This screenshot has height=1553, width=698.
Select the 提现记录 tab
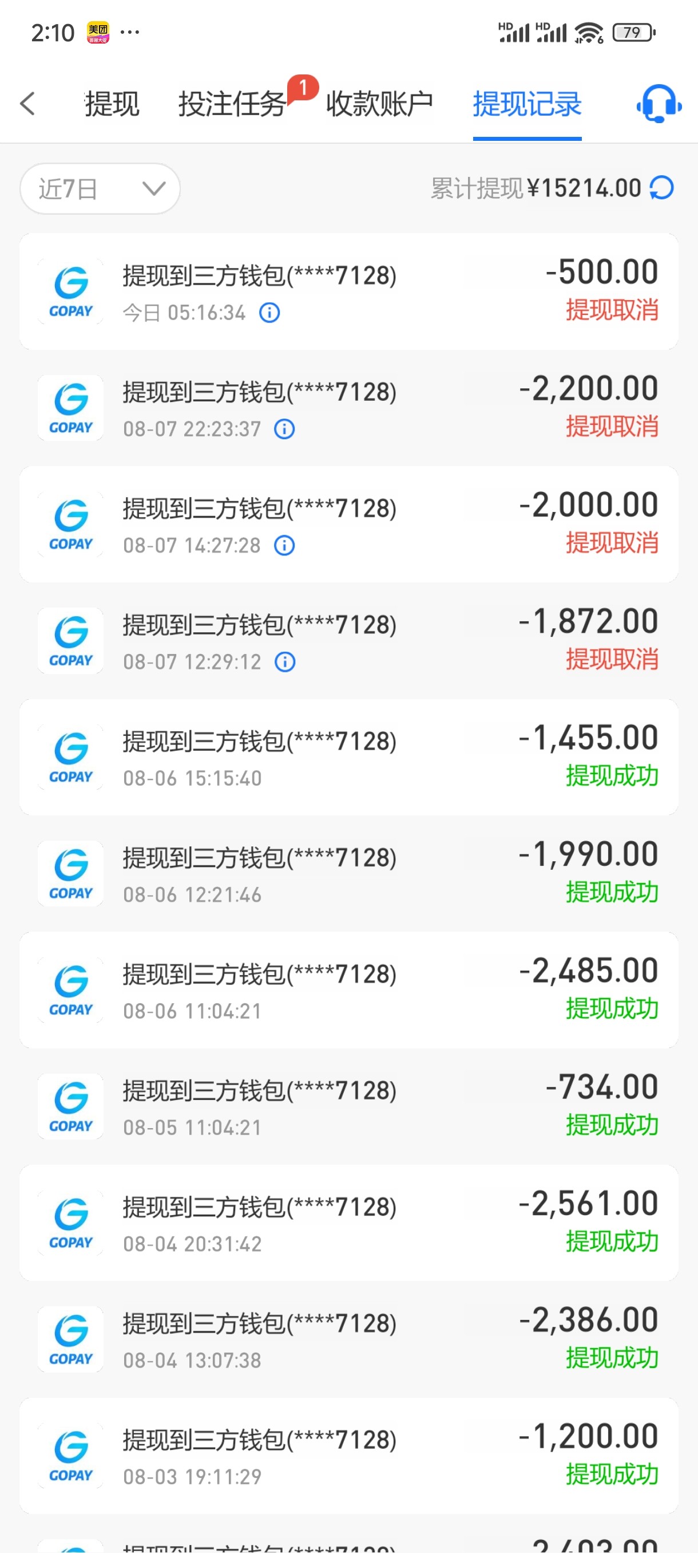(x=527, y=104)
